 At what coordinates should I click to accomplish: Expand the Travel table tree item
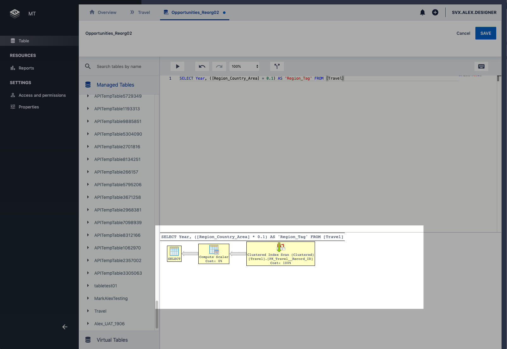88,311
